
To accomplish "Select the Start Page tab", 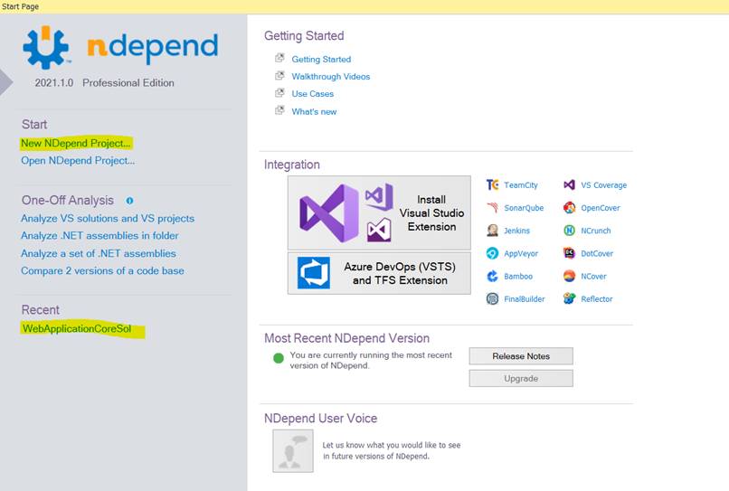I will (x=21, y=6).
